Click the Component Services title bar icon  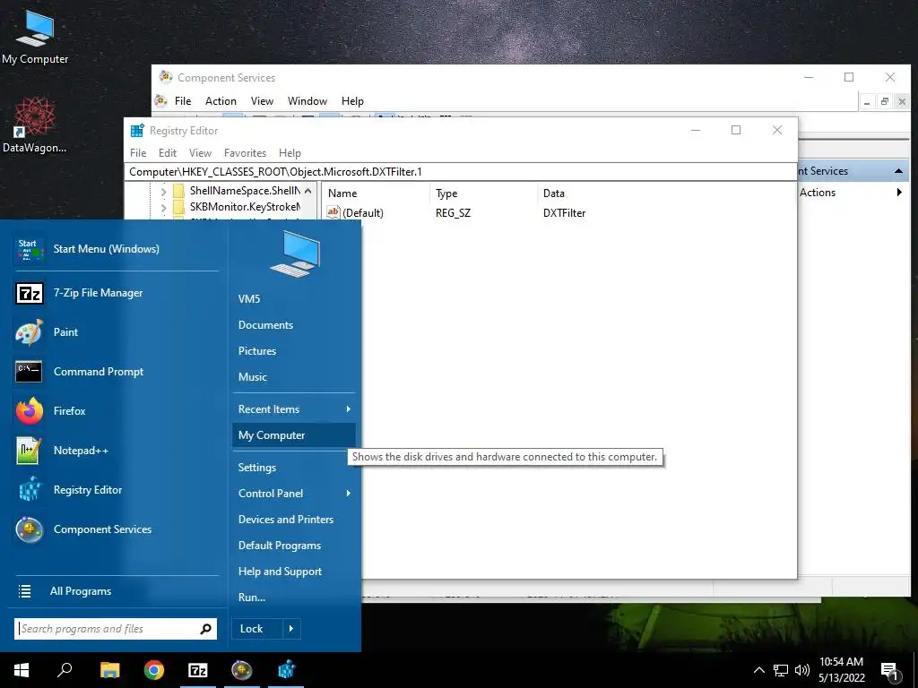(x=166, y=77)
